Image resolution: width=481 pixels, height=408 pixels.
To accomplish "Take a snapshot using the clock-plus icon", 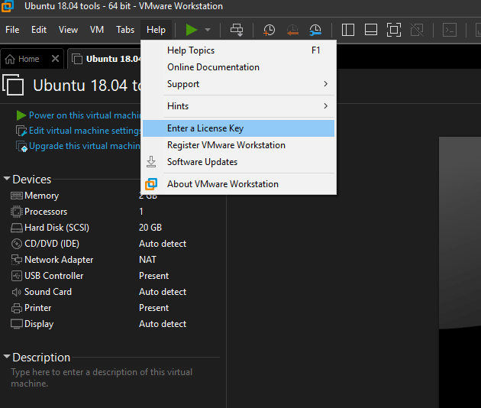I will click(x=269, y=30).
